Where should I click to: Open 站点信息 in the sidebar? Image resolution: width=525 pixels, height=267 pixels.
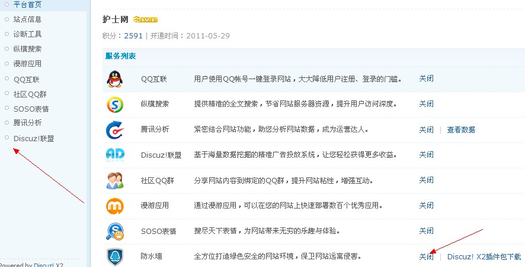pos(27,19)
